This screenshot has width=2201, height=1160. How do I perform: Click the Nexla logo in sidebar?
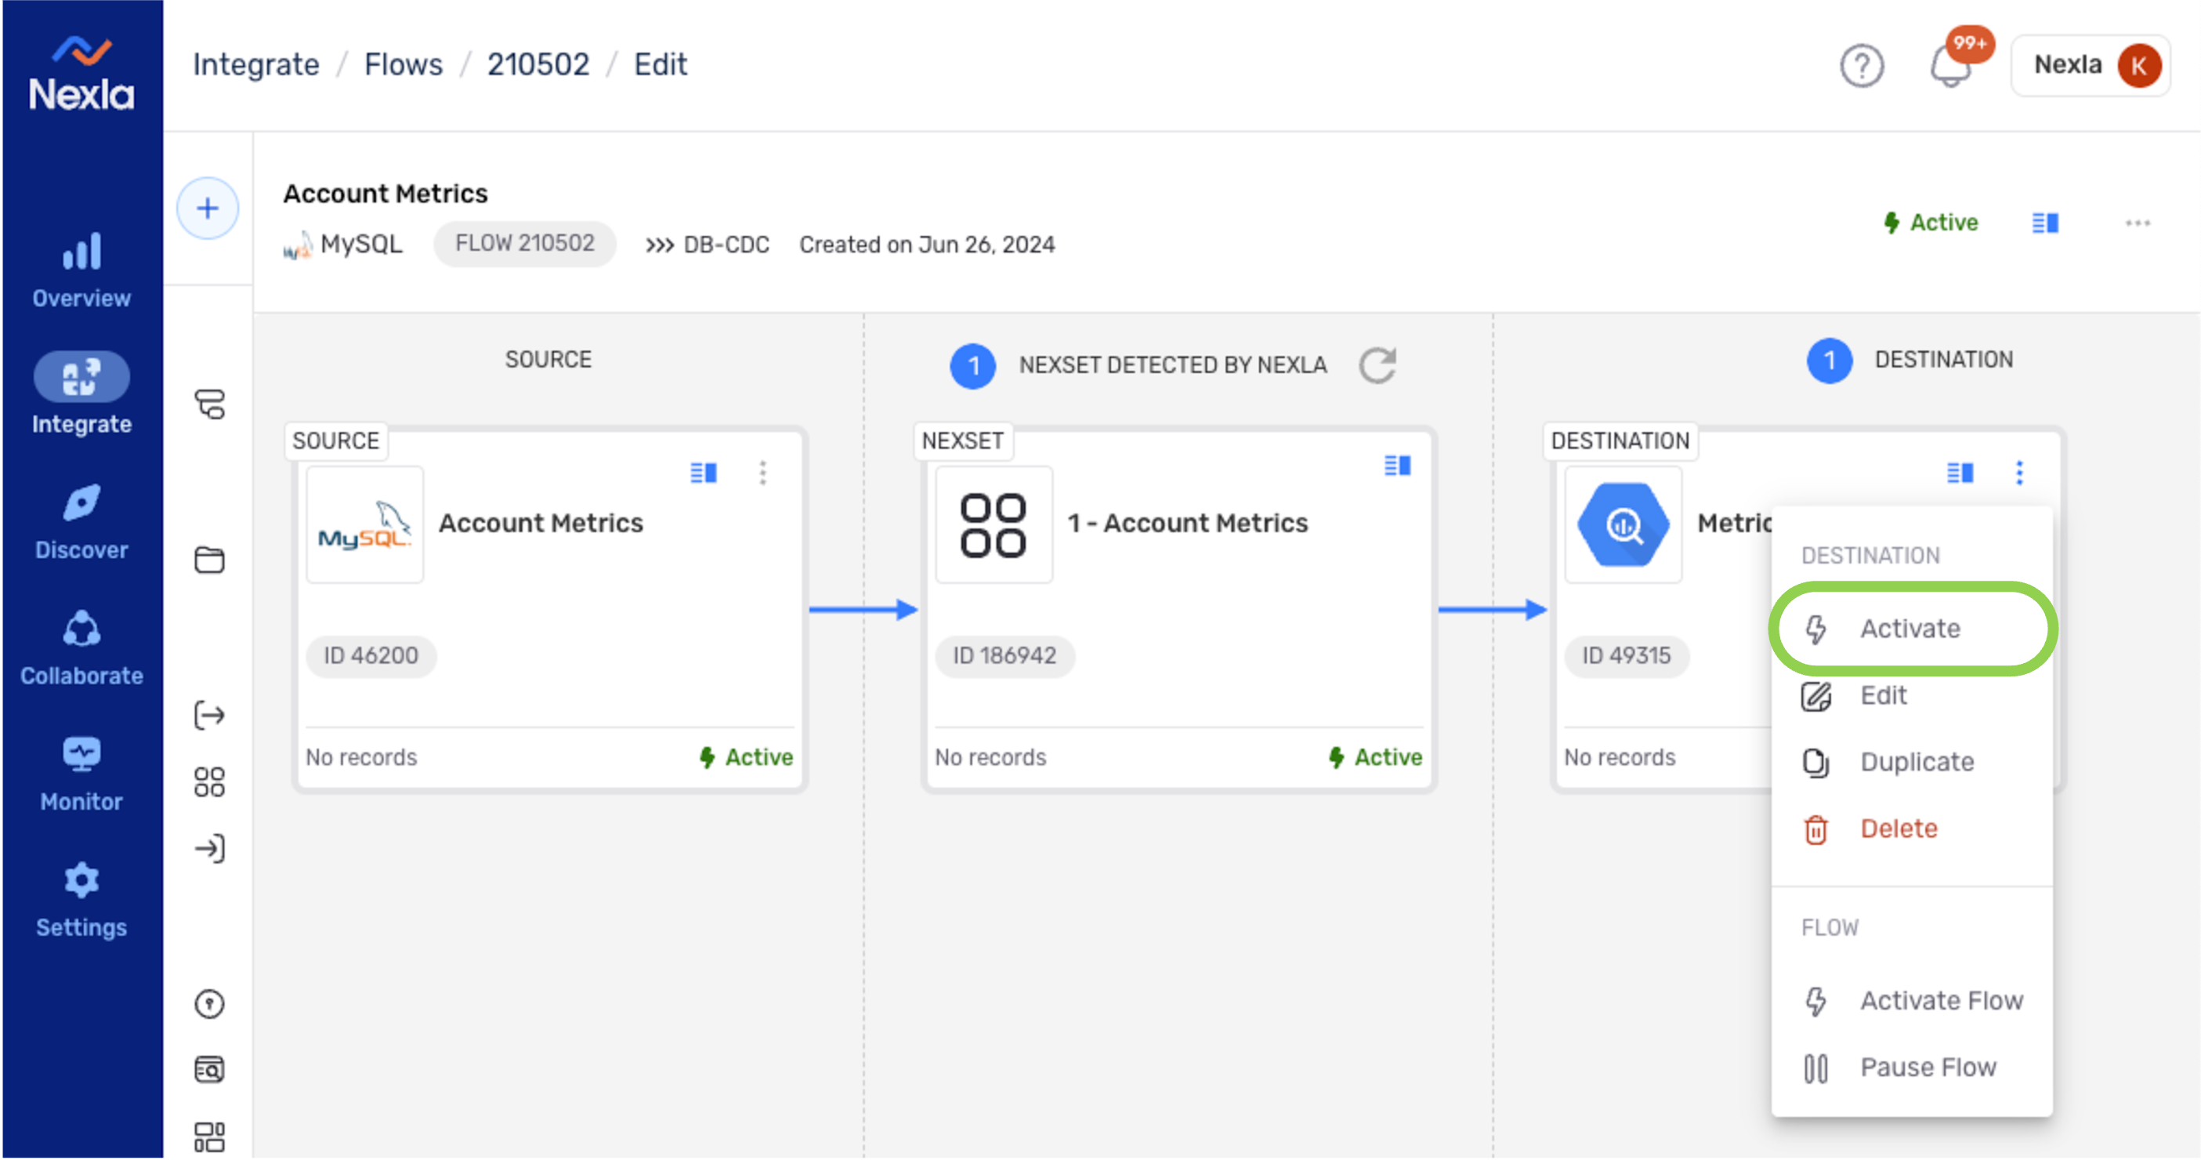(81, 74)
